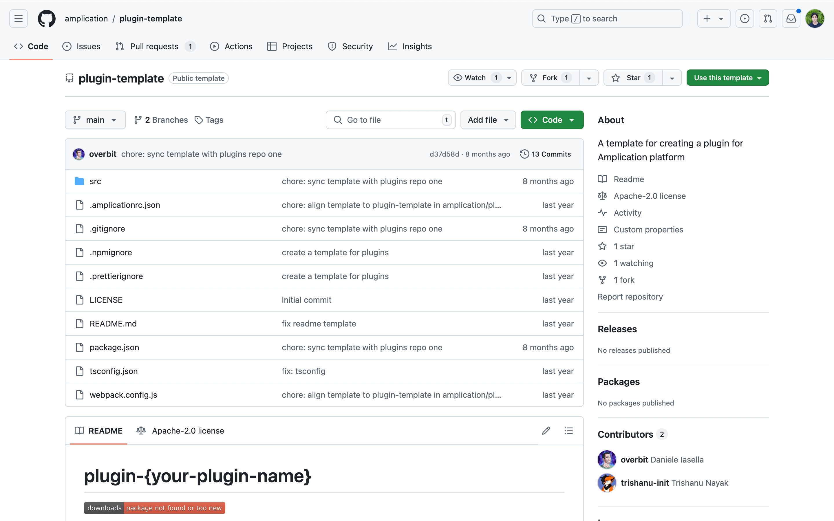Switch to Apache-2.0 license tab

(x=188, y=430)
